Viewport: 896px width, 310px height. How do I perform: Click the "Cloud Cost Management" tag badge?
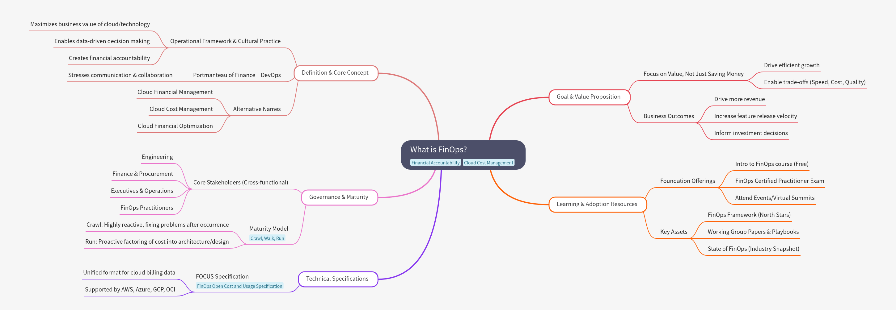click(489, 163)
